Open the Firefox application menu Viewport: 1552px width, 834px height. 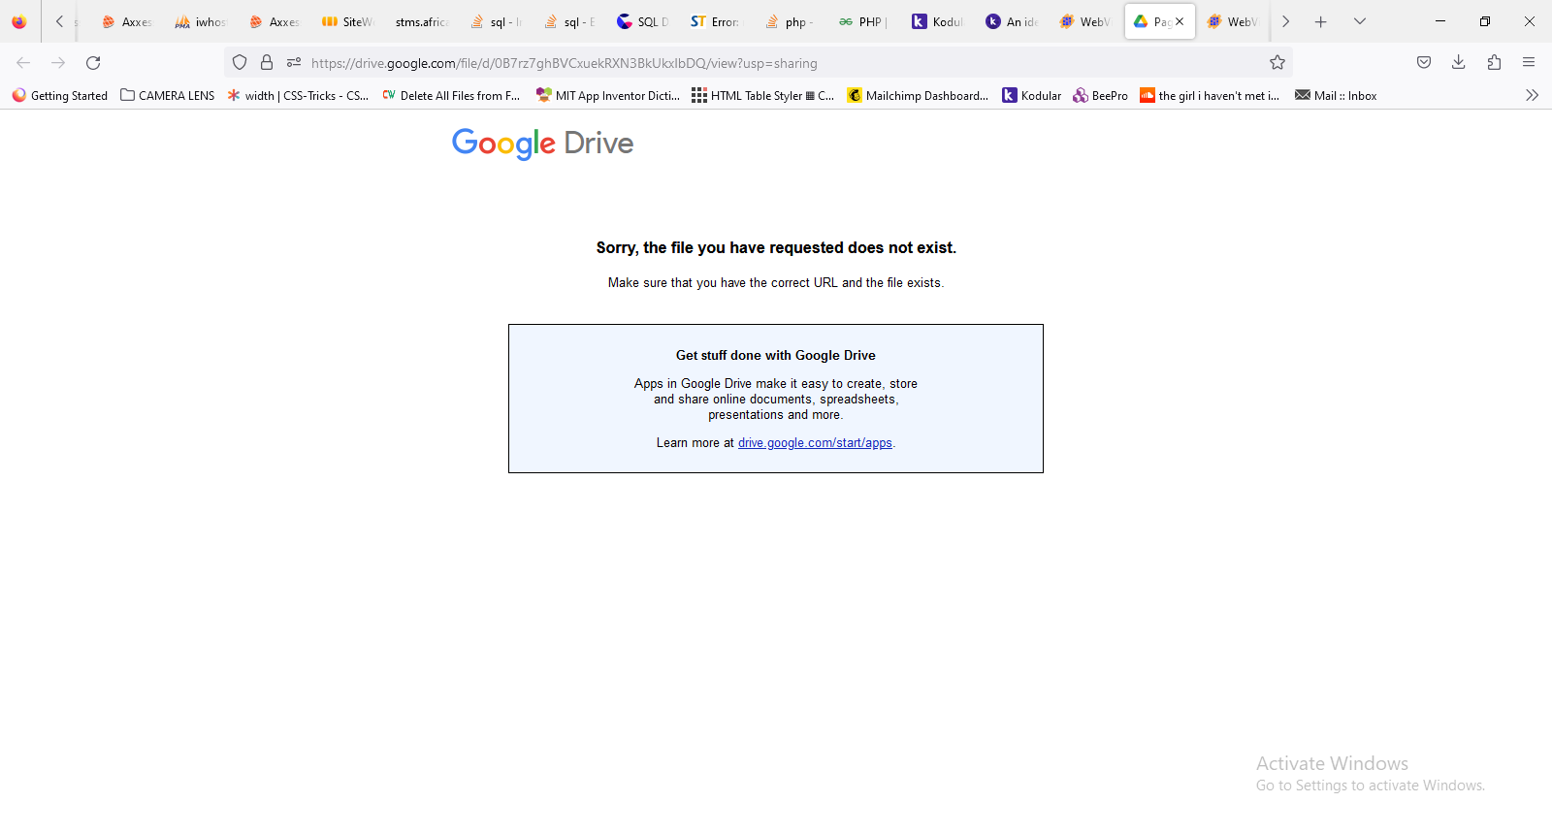(x=1529, y=63)
